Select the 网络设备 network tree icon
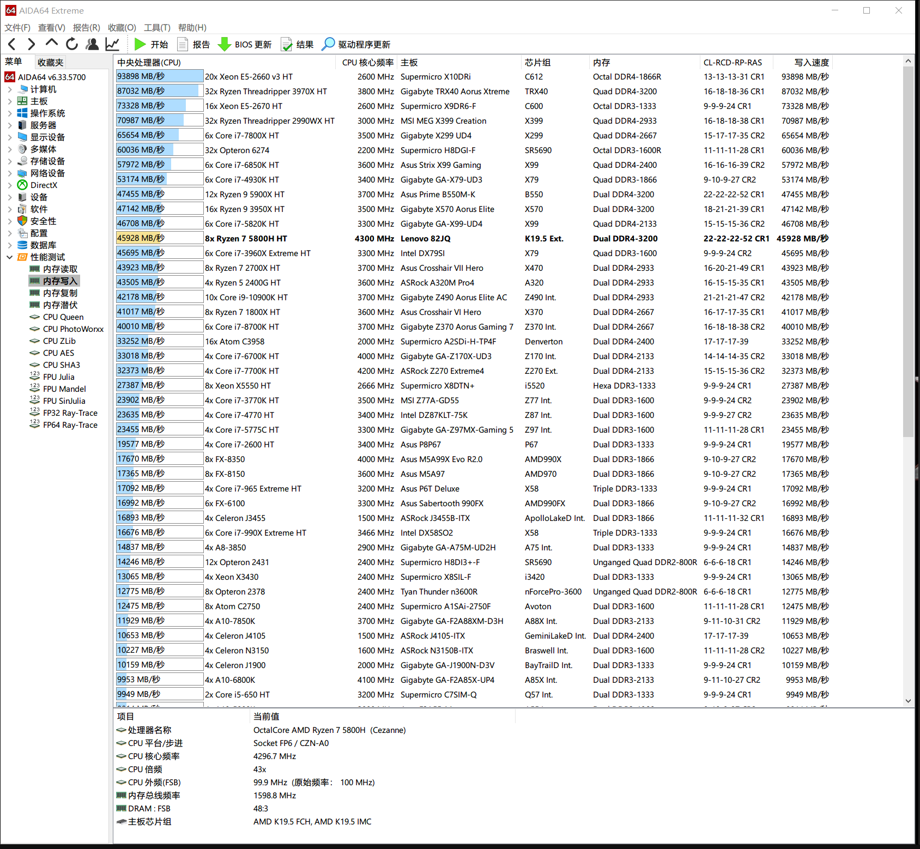The width and height of the screenshot is (920, 849). [x=22, y=173]
